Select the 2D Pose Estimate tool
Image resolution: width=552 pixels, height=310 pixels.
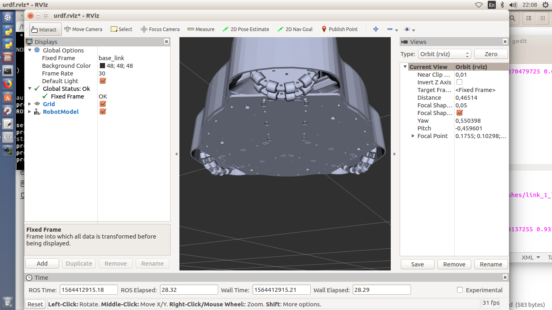point(246,29)
